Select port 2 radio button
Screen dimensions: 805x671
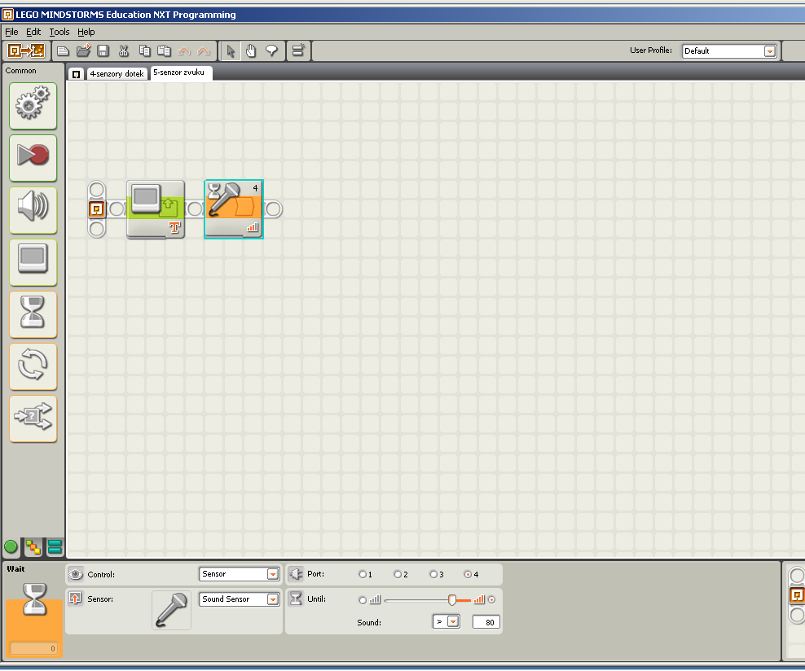(x=398, y=575)
